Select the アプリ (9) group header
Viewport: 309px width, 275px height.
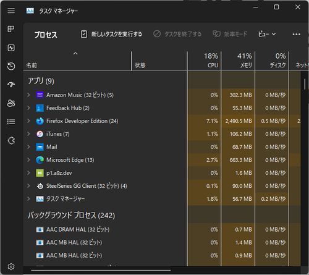(x=41, y=81)
